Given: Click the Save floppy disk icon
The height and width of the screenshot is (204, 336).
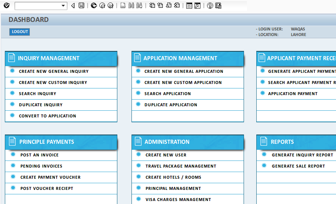Looking at the screenshot, I should [81, 6].
